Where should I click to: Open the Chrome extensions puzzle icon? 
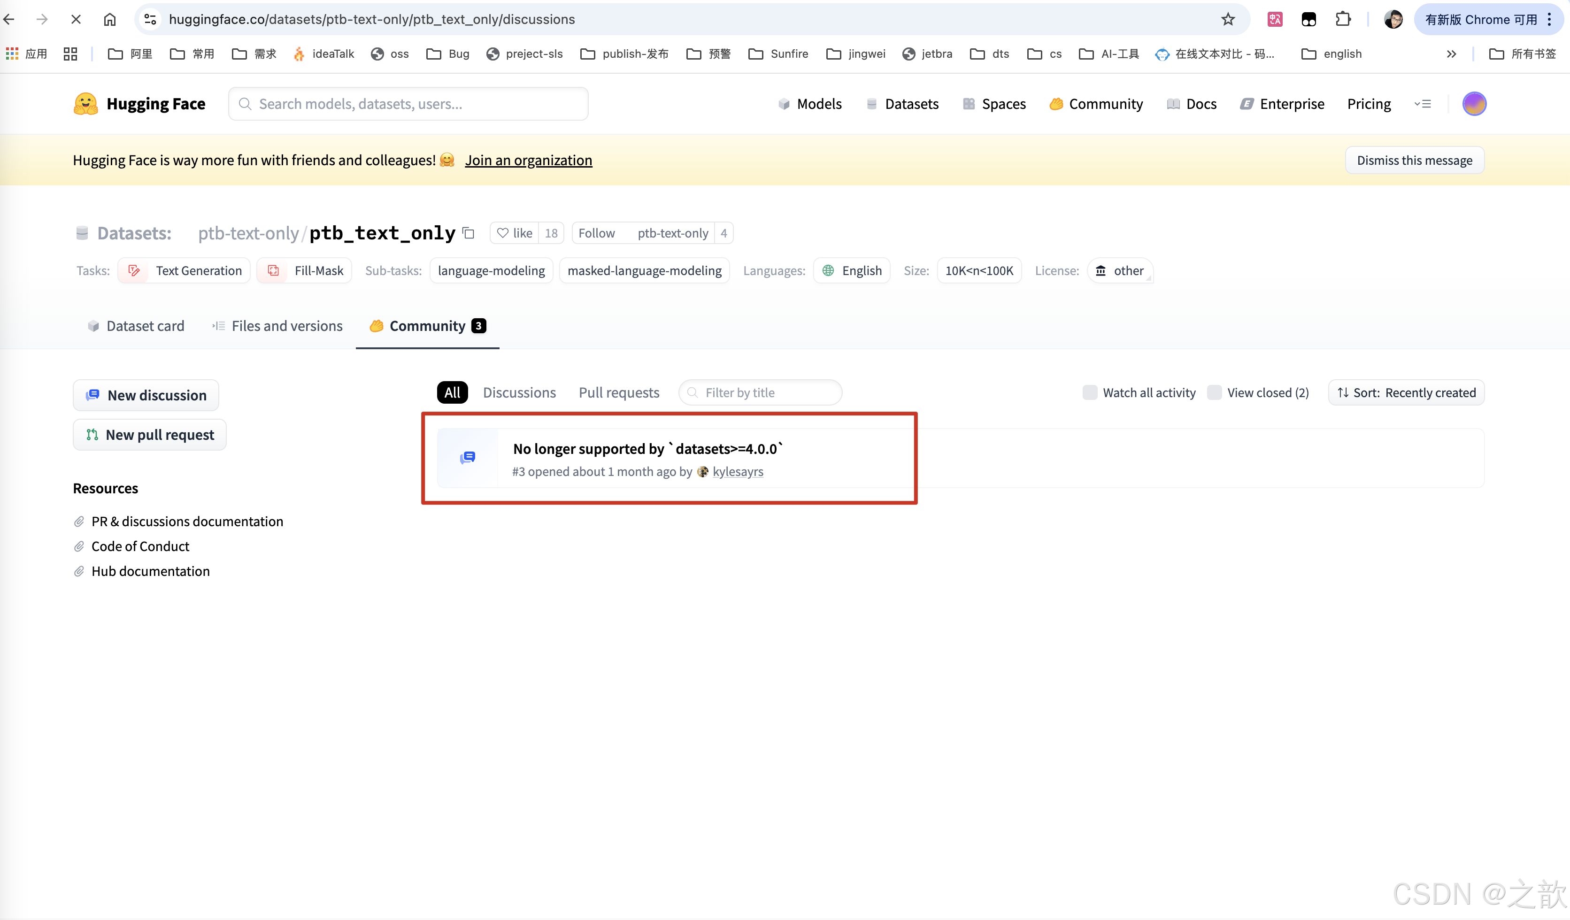click(1343, 19)
